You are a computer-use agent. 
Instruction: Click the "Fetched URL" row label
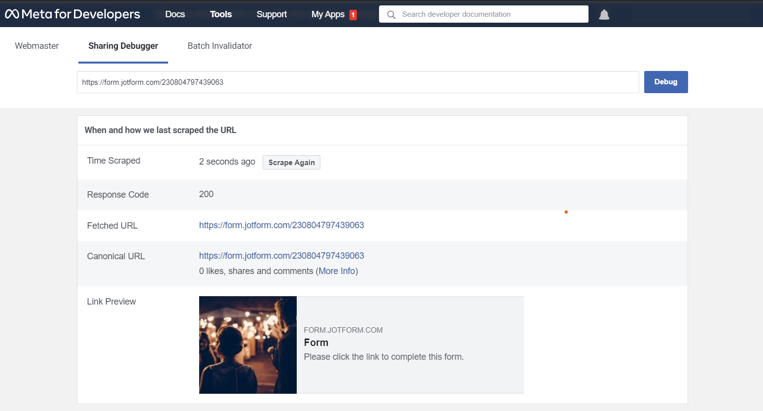[112, 226]
